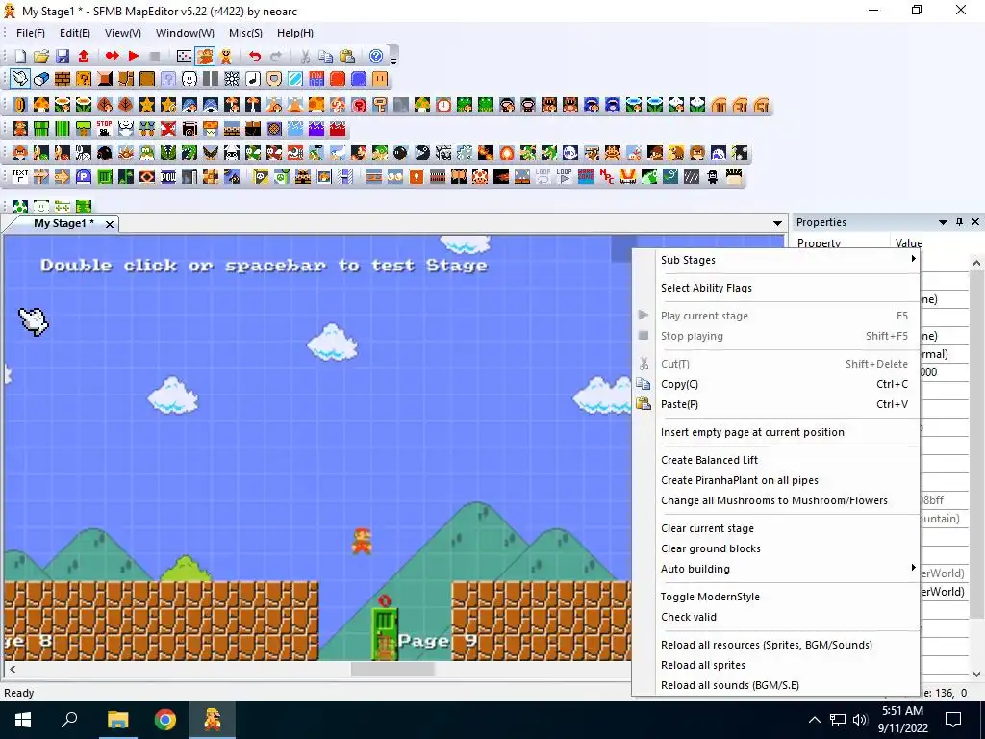This screenshot has width=985, height=739.
Task: Click the red play triangle toolbar button
Action: (x=133, y=56)
